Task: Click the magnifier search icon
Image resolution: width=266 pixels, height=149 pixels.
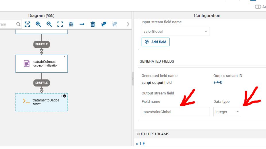Action: (x=18, y=24)
